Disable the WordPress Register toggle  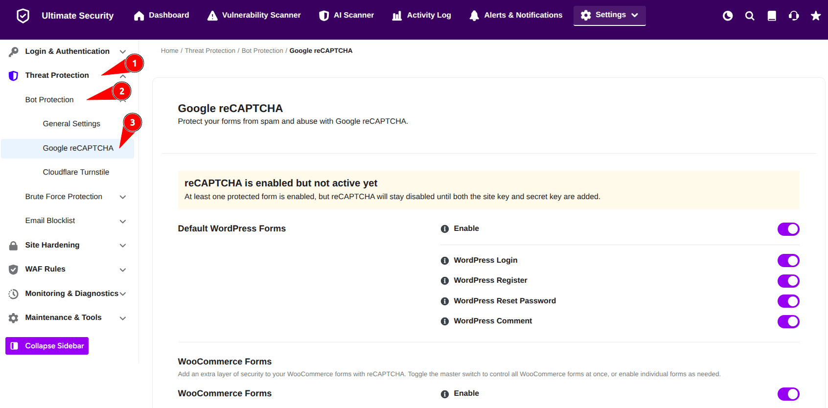(x=788, y=281)
